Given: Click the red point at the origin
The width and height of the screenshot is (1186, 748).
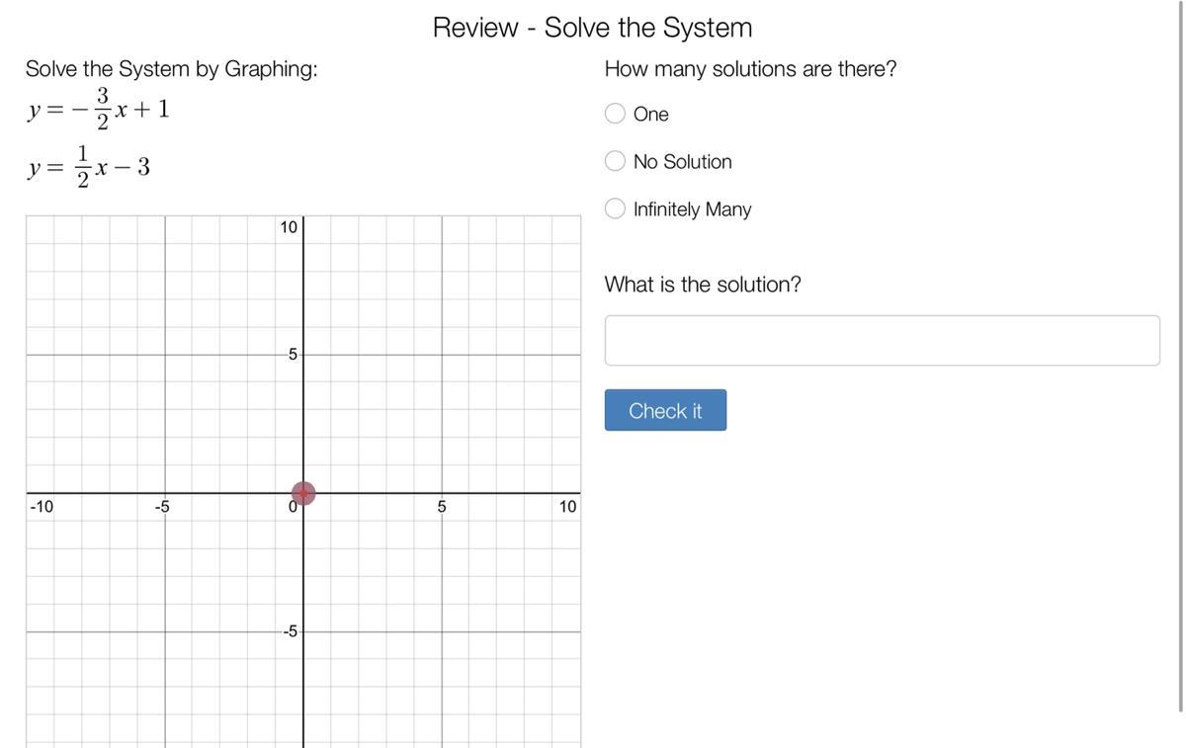Looking at the screenshot, I should pyautogui.click(x=303, y=493).
